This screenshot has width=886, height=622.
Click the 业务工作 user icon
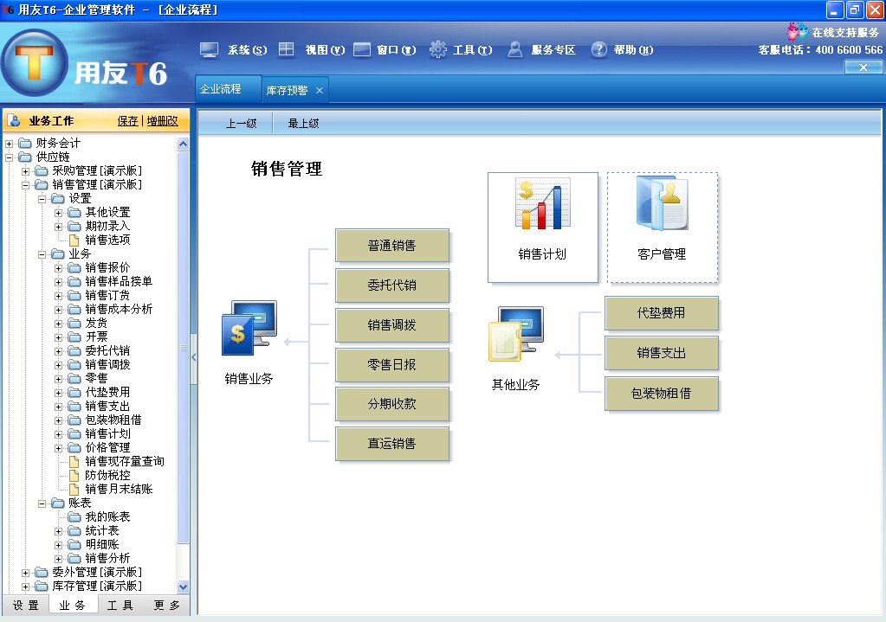[16, 121]
